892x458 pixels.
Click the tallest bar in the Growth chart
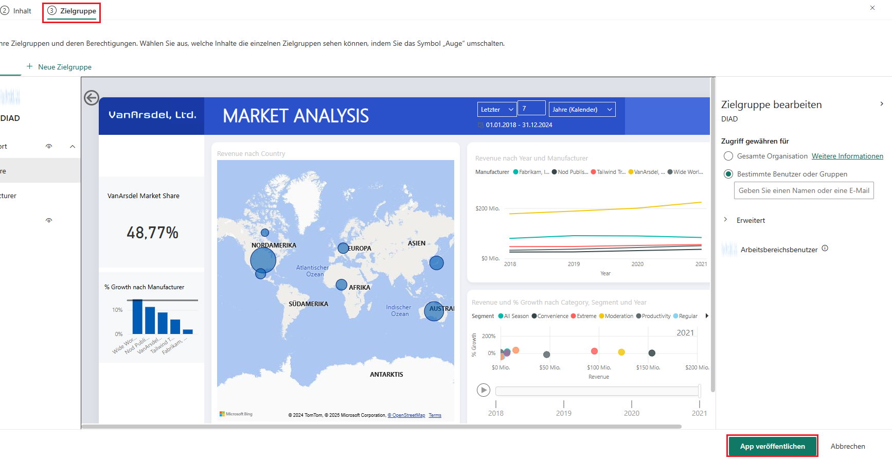[x=137, y=317]
